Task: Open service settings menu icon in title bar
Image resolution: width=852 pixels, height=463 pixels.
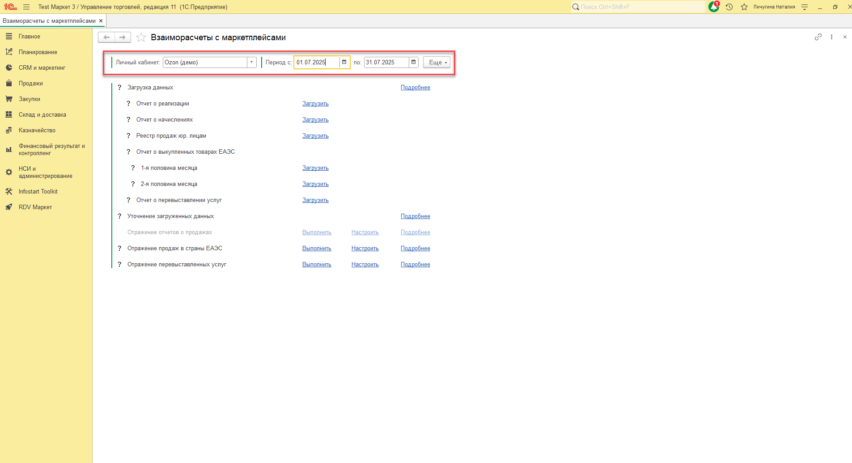Action: click(805, 7)
